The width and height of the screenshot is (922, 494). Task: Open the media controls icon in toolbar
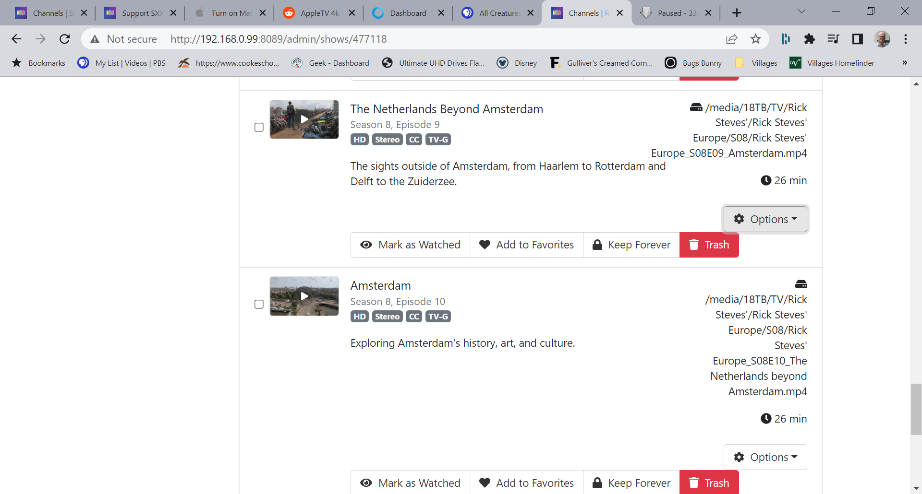833,39
